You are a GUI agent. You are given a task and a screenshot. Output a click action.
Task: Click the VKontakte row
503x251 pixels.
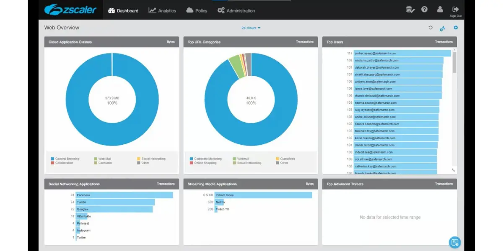point(81,216)
